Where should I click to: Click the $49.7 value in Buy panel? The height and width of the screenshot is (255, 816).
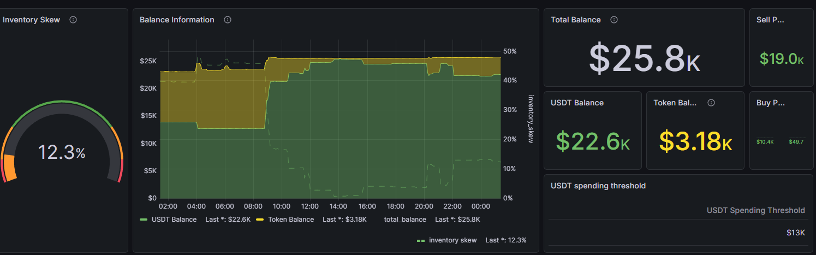coord(796,142)
